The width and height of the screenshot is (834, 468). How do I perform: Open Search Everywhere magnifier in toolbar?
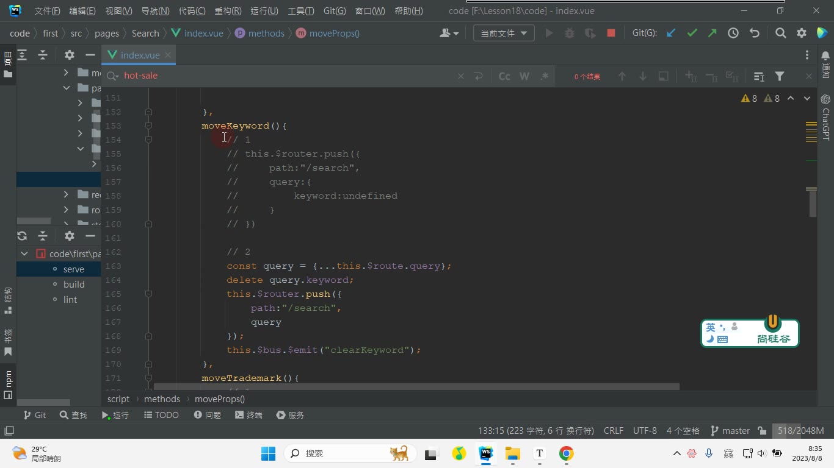[x=780, y=34]
